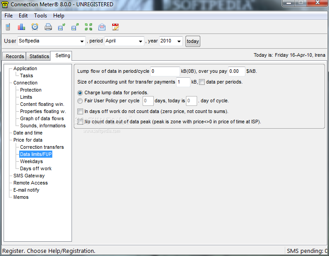Toggle In days off work checkbox

click(x=80, y=111)
